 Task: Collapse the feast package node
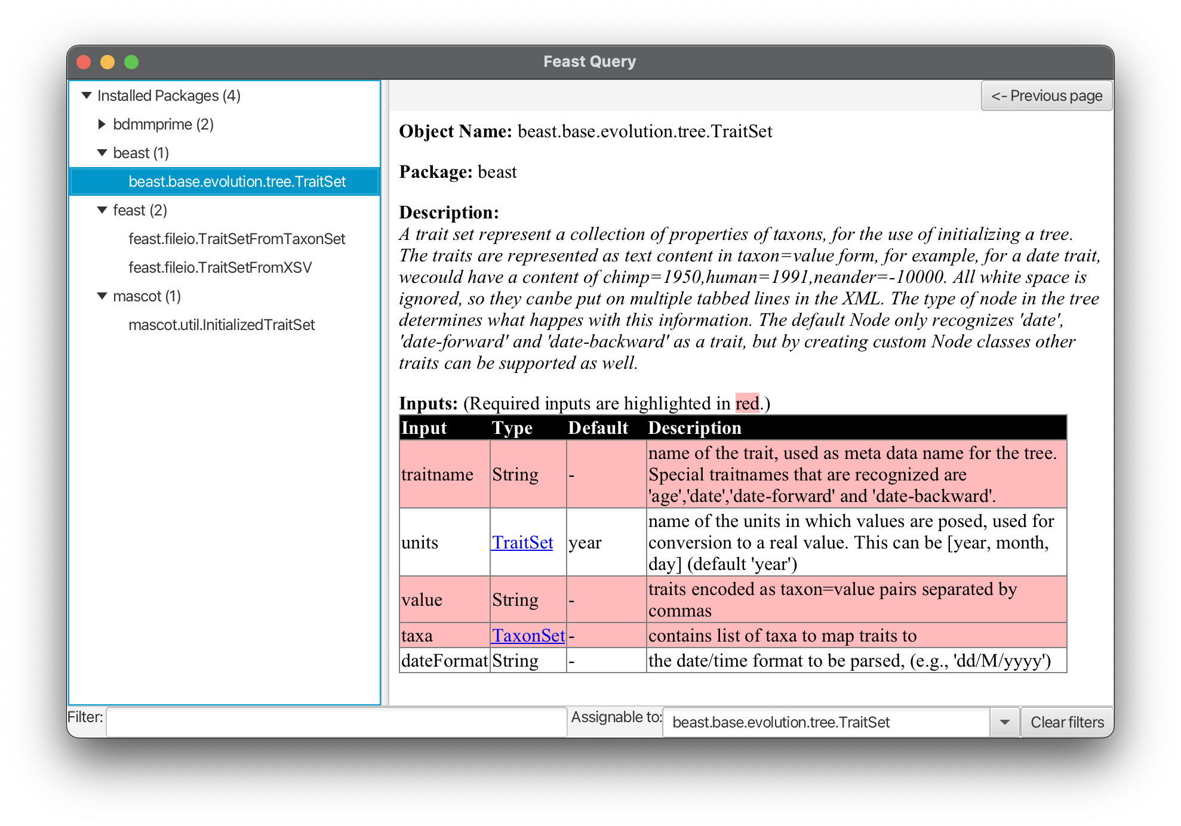pyautogui.click(x=102, y=210)
